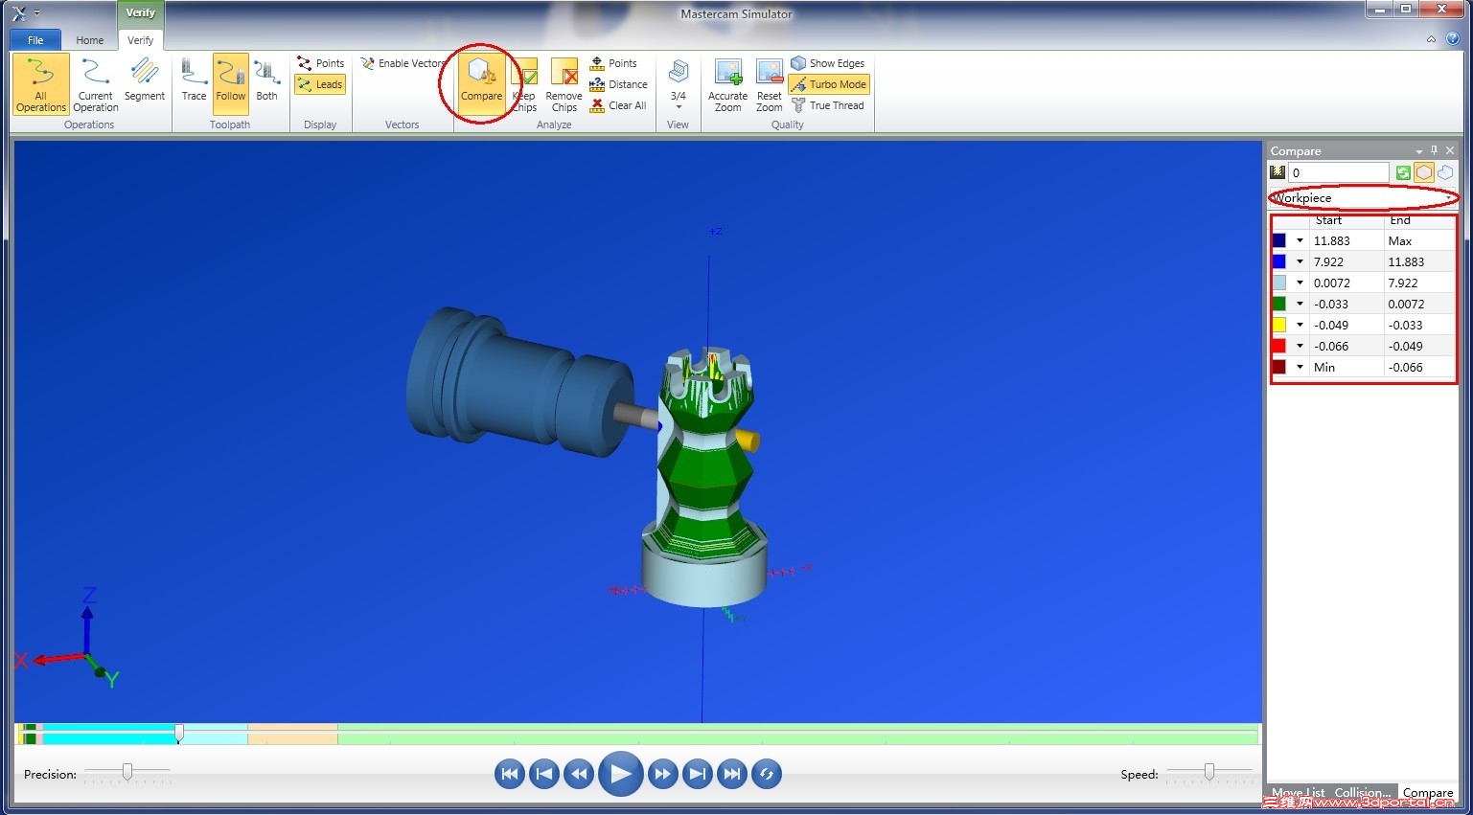Click the tolerance icon in Compare panel
Viewport: 1473px width, 815px height.
[1277, 172]
